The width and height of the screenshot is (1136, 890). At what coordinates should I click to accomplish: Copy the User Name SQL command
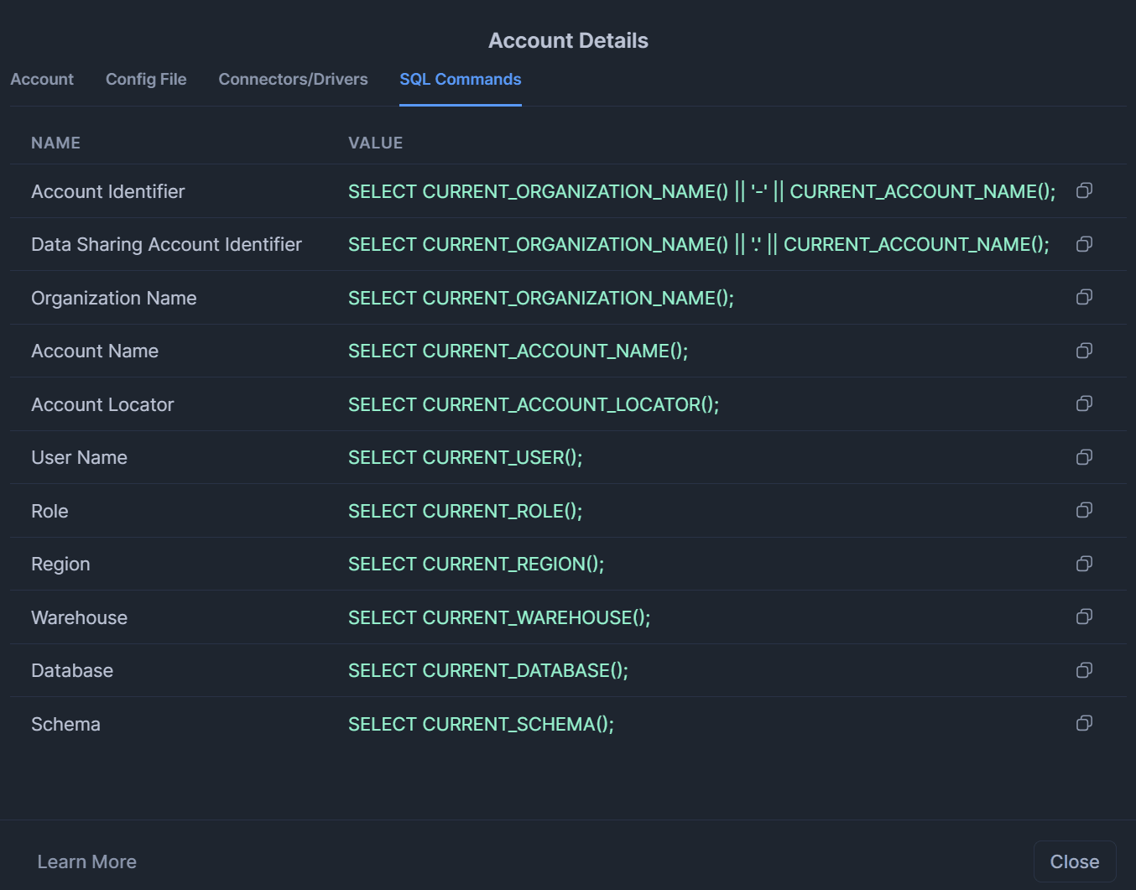coord(1084,457)
